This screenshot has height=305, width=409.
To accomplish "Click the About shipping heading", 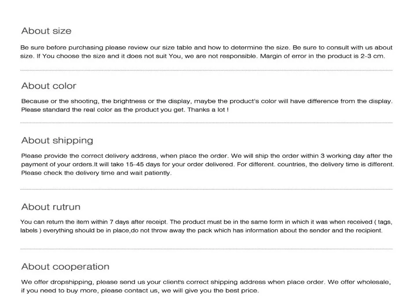I will pos(57,140).
